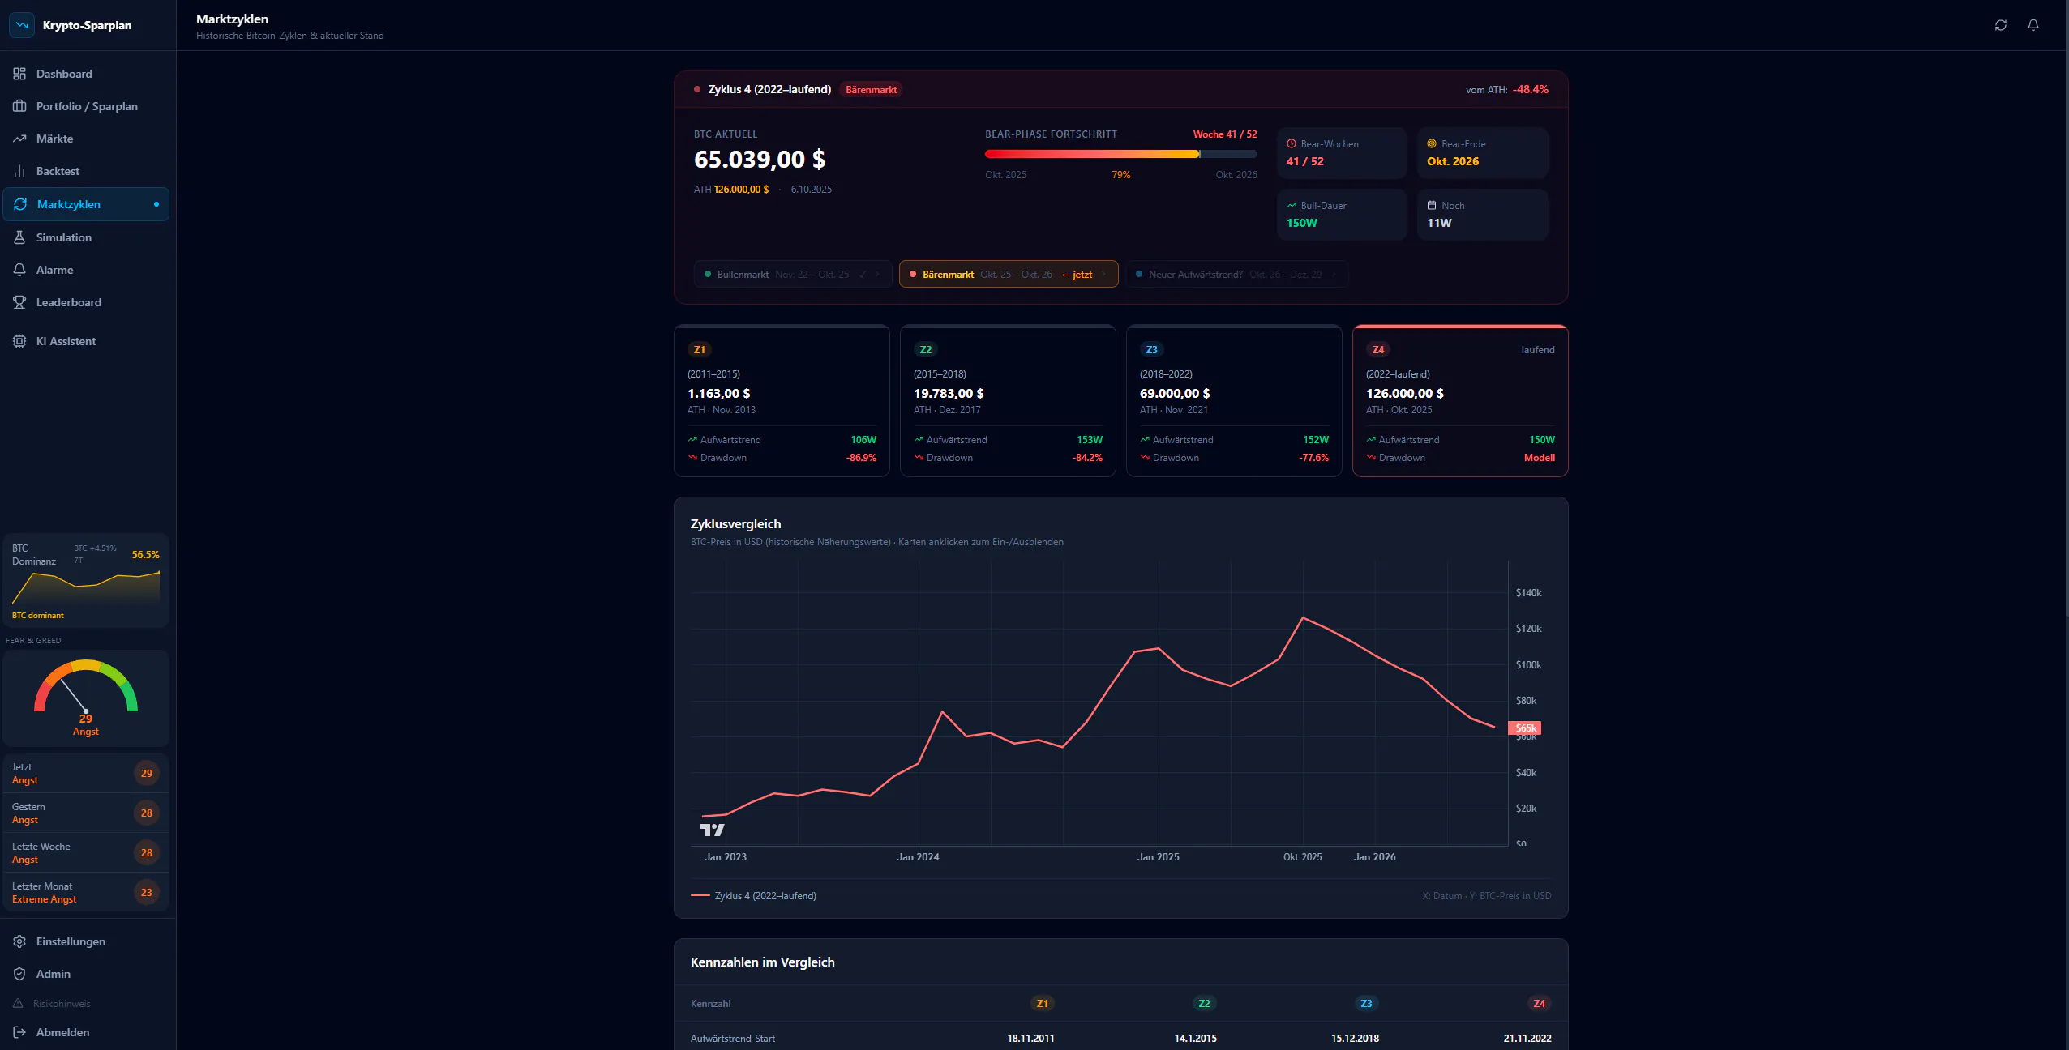Click the Bärenmarkt badge beside Zyklus 4

tap(871, 90)
